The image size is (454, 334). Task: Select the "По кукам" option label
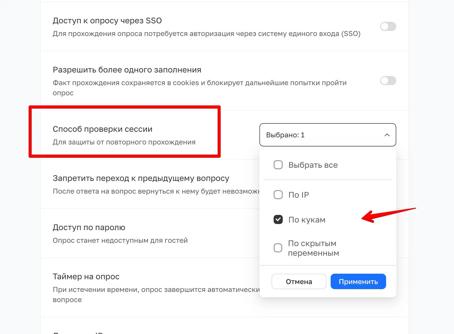307,220
